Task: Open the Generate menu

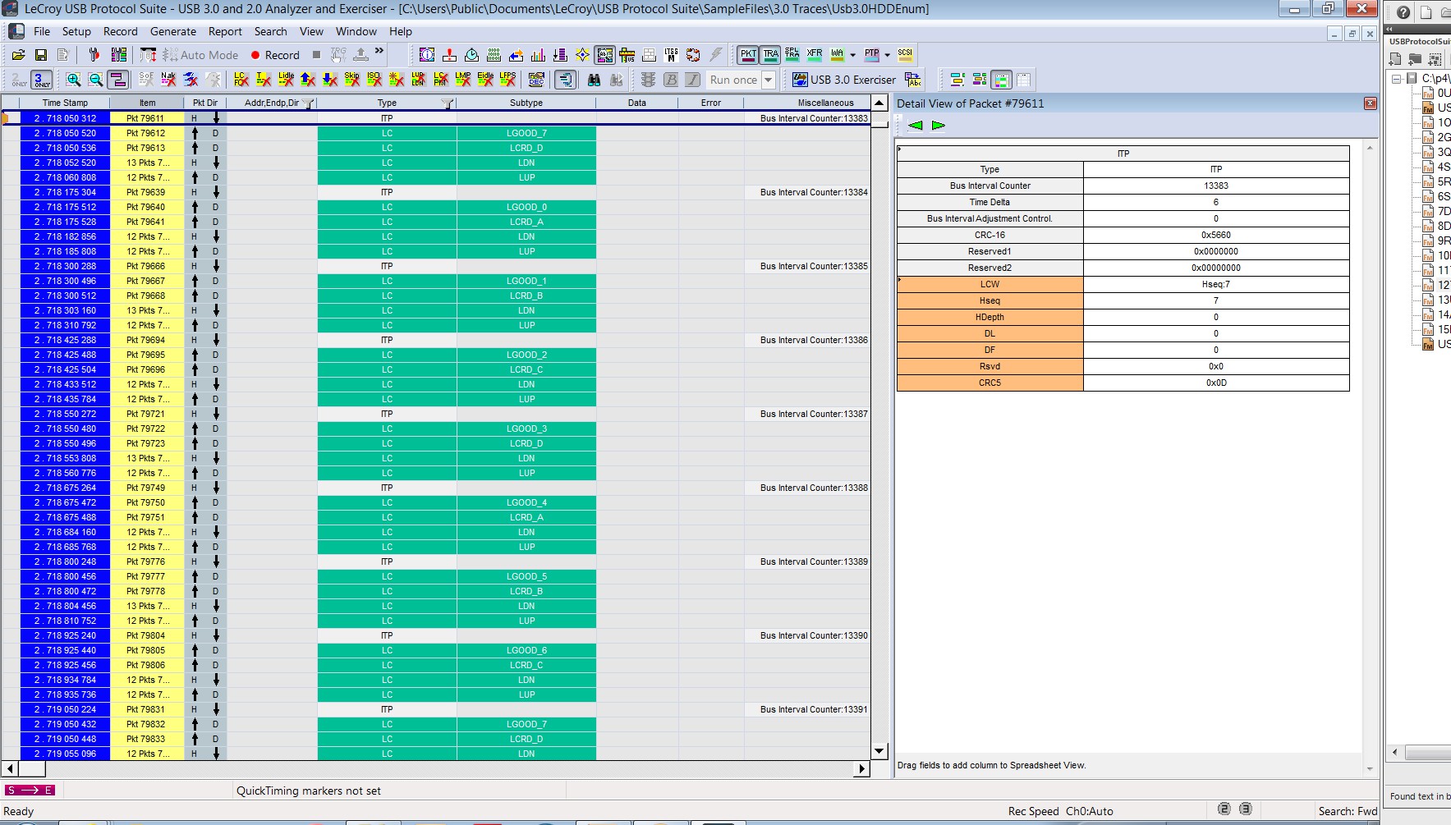Action: [x=172, y=31]
